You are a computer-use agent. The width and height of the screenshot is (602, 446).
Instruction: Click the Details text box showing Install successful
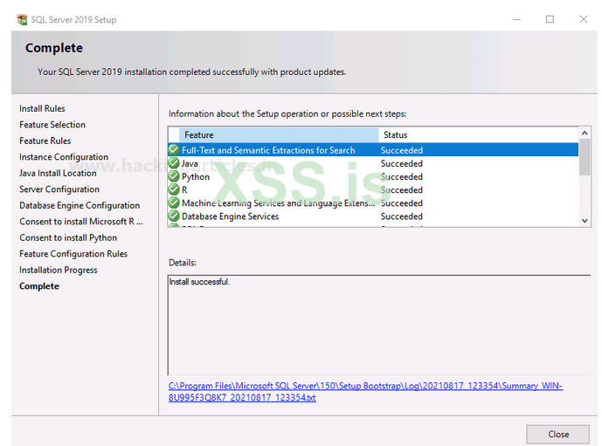(x=378, y=325)
